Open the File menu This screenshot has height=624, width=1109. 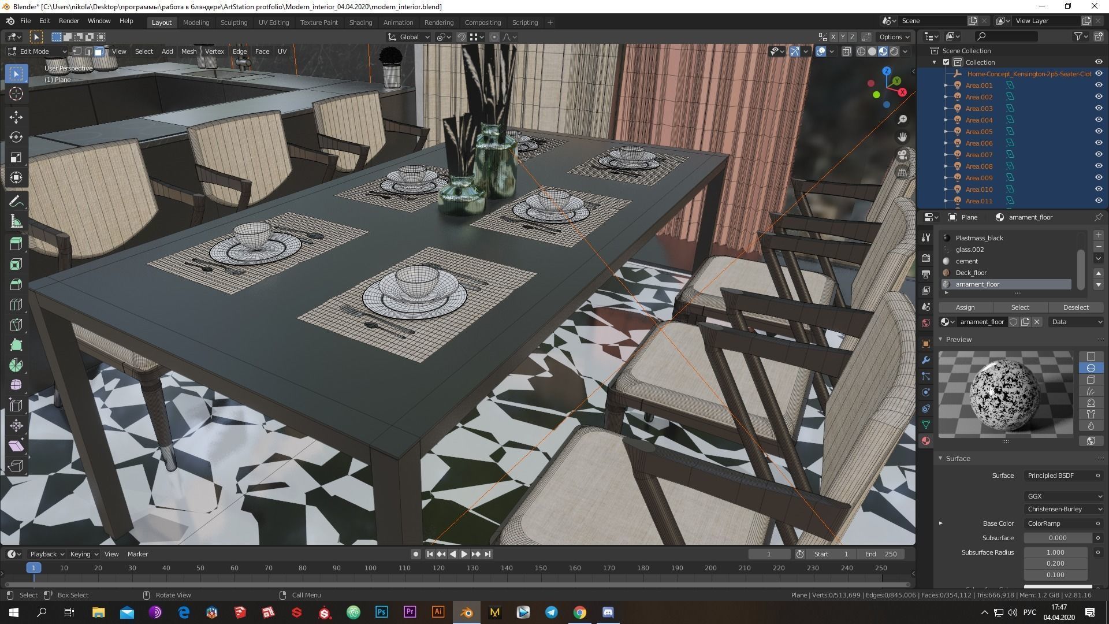pyautogui.click(x=25, y=21)
